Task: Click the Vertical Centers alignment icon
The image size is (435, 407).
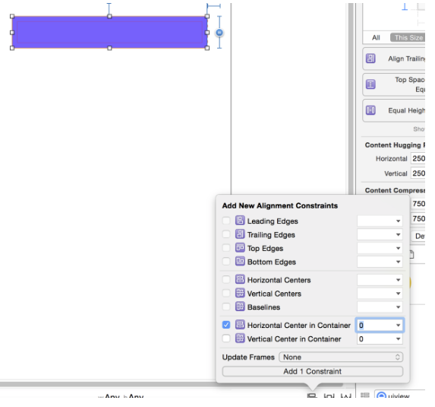Action: (x=240, y=293)
